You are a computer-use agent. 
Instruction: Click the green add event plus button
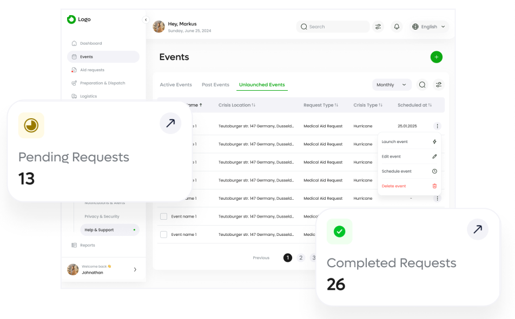tap(436, 57)
